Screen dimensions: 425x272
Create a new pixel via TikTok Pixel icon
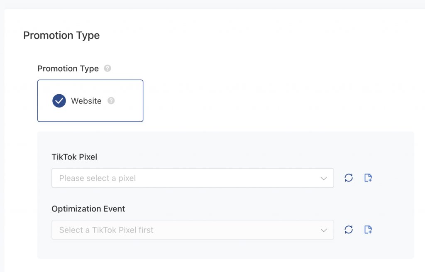368,178
